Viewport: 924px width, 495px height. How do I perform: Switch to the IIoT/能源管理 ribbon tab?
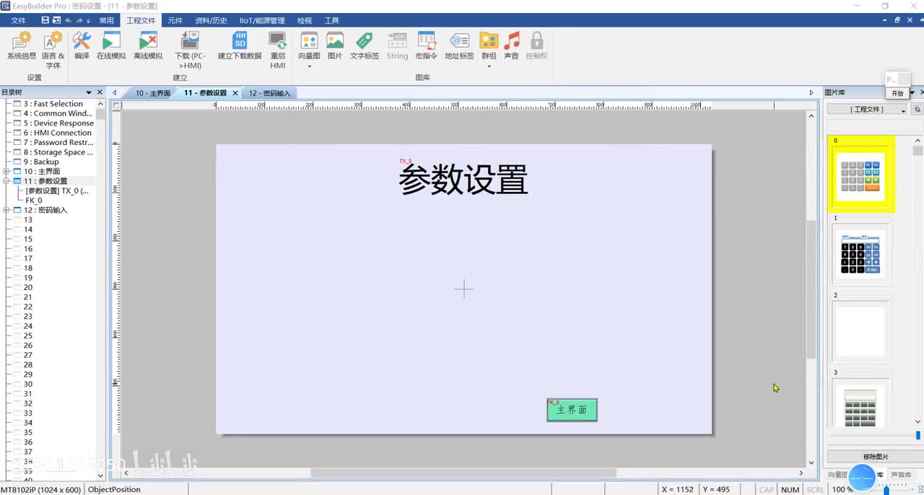[262, 20]
